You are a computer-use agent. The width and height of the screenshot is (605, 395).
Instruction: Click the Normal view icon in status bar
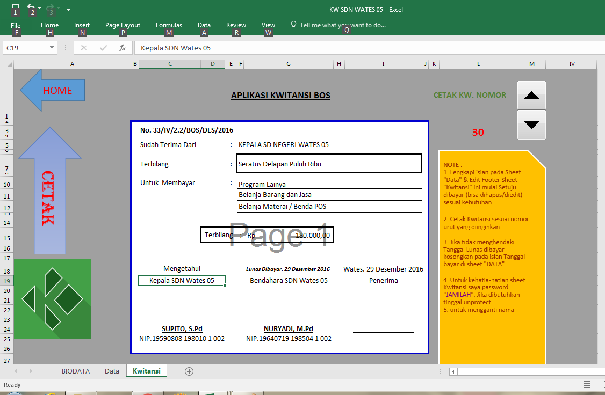point(587,385)
